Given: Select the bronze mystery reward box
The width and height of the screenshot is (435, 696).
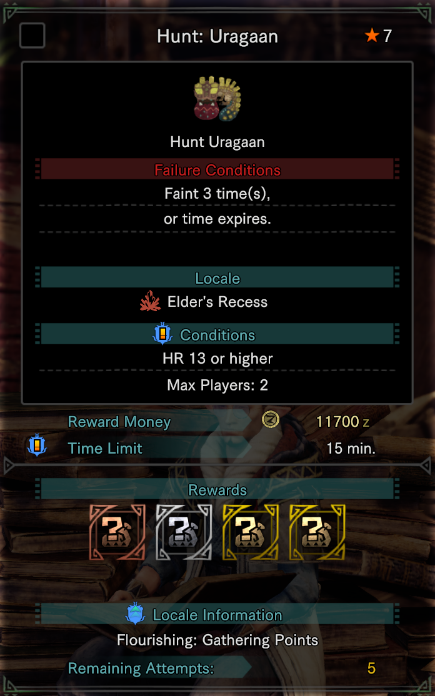Looking at the screenshot, I should tap(117, 532).
